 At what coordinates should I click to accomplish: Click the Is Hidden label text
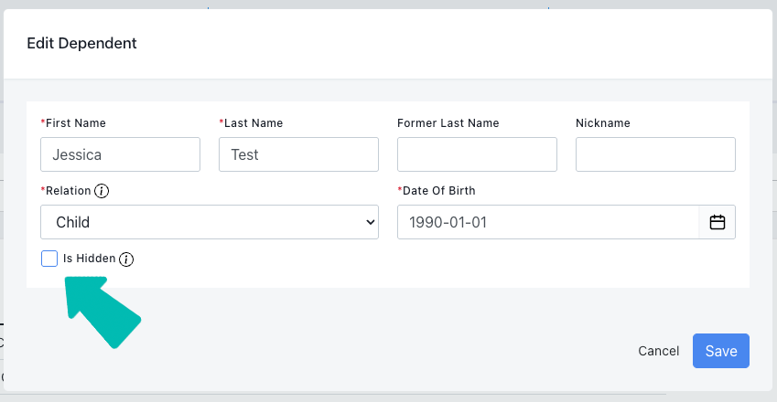click(x=89, y=259)
